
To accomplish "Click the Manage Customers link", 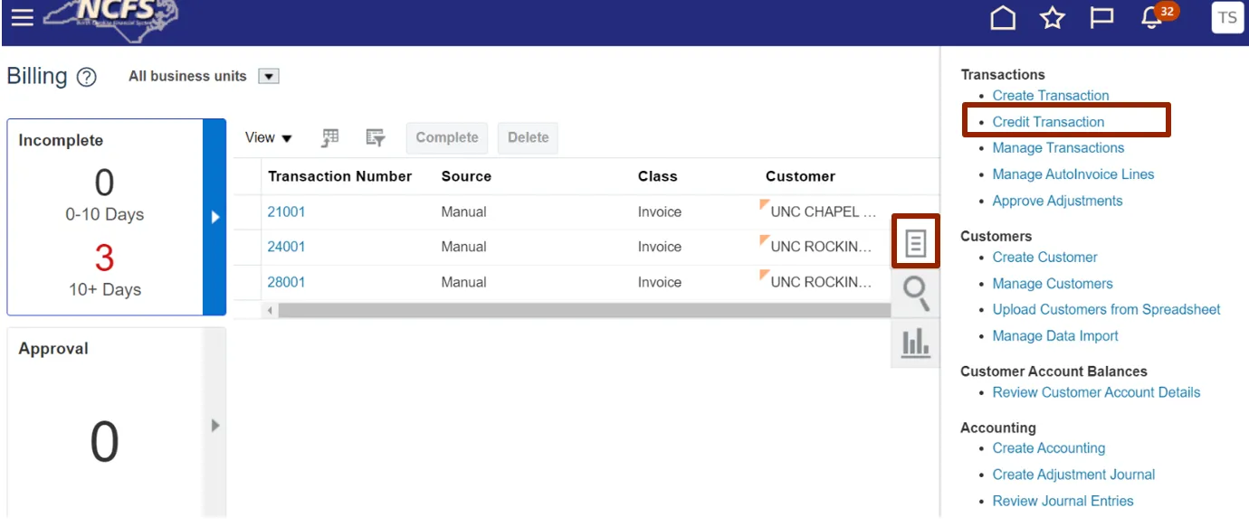I will (1053, 284).
